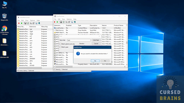This screenshot has height=103, width=184.
Task: Sort by Extensions column in ShellMenuView
Action: (x=35, y=27)
